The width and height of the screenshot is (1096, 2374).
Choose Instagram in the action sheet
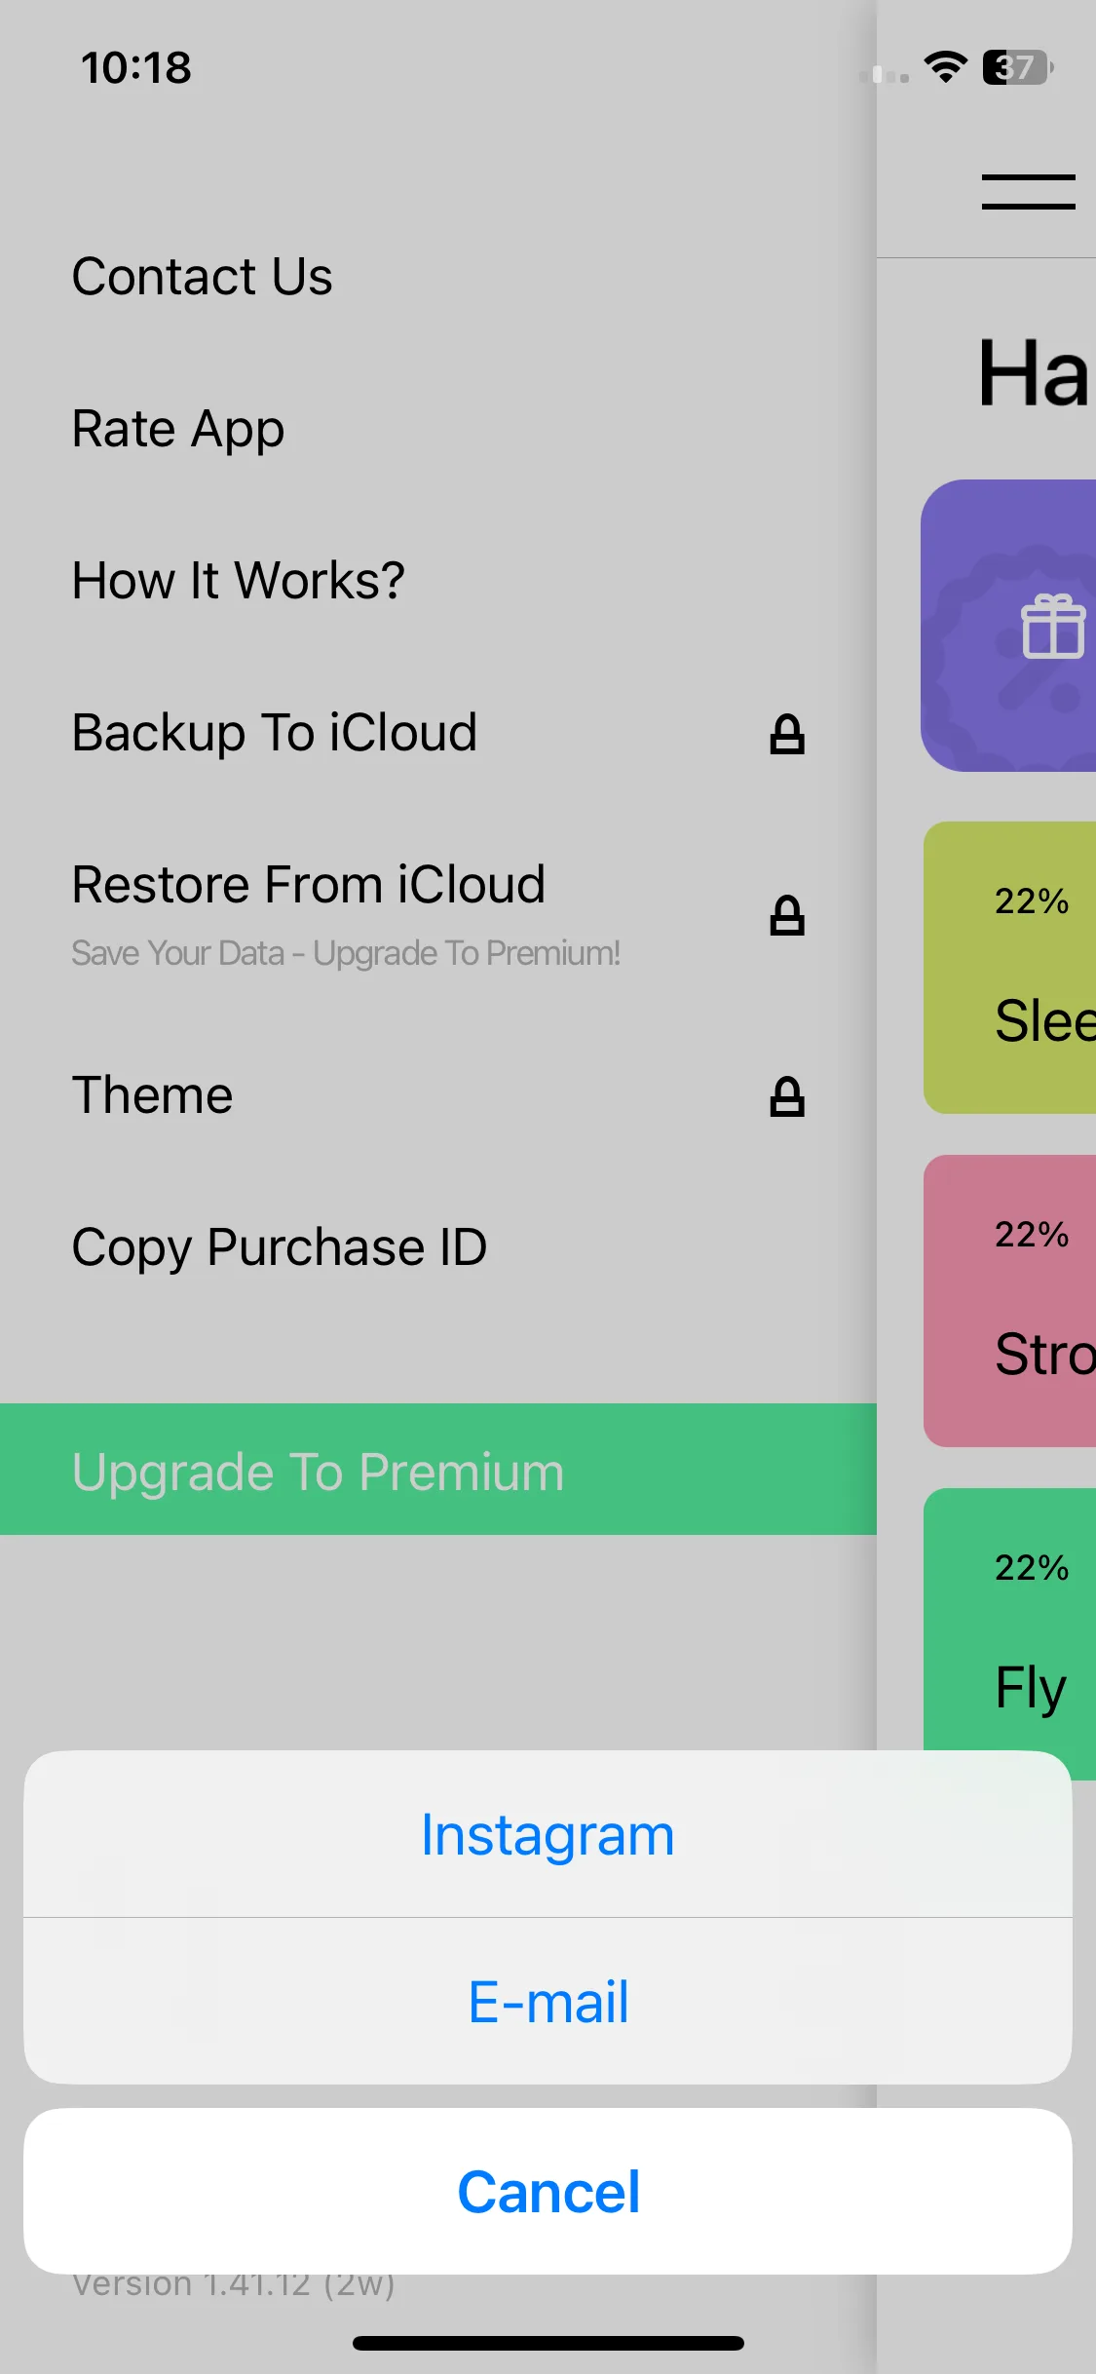point(548,1834)
